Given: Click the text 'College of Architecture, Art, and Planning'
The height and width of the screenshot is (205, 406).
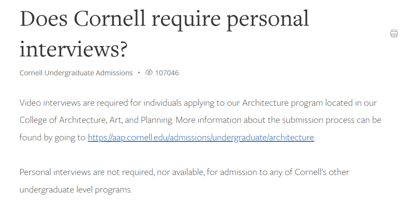Looking at the screenshot, I should tap(96, 120).
